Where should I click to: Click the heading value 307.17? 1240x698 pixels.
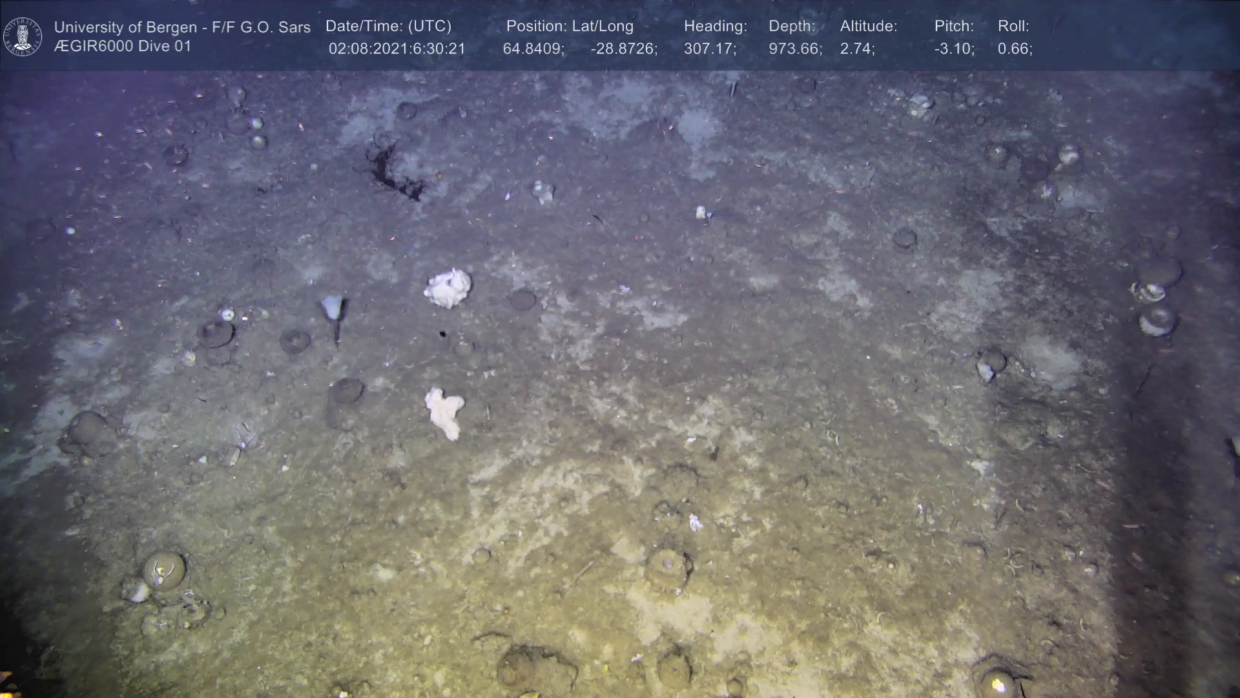pyautogui.click(x=710, y=49)
